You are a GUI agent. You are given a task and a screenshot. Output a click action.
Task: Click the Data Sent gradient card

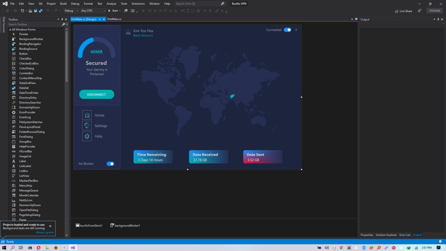point(263,157)
